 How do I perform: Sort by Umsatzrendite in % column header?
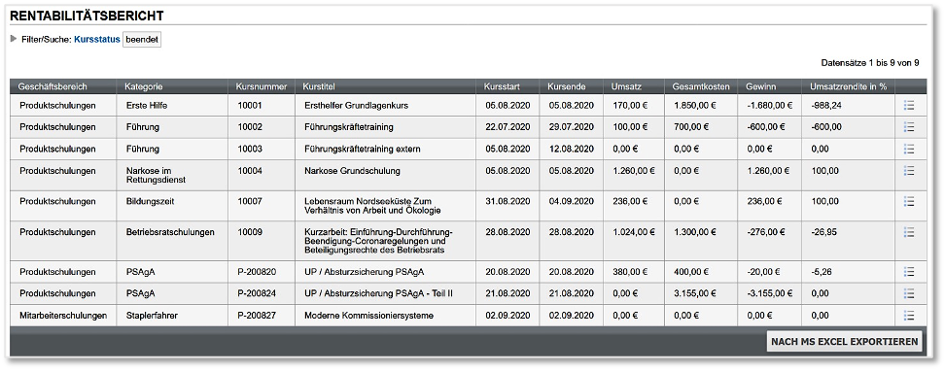click(x=848, y=86)
